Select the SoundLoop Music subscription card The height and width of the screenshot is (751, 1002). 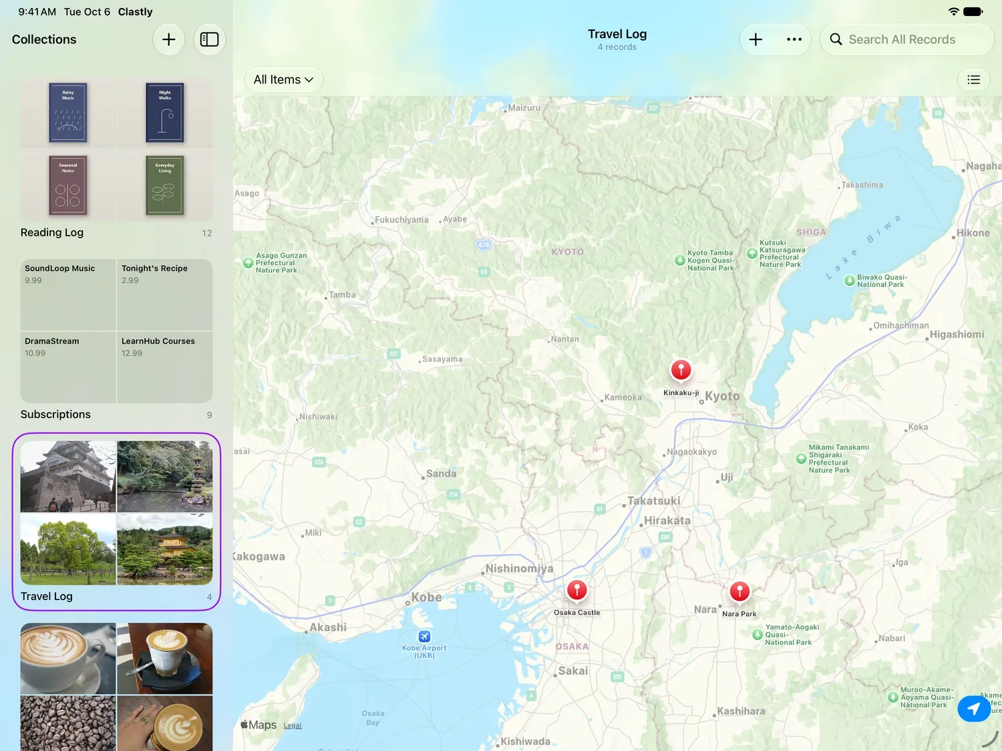[x=68, y=294]
